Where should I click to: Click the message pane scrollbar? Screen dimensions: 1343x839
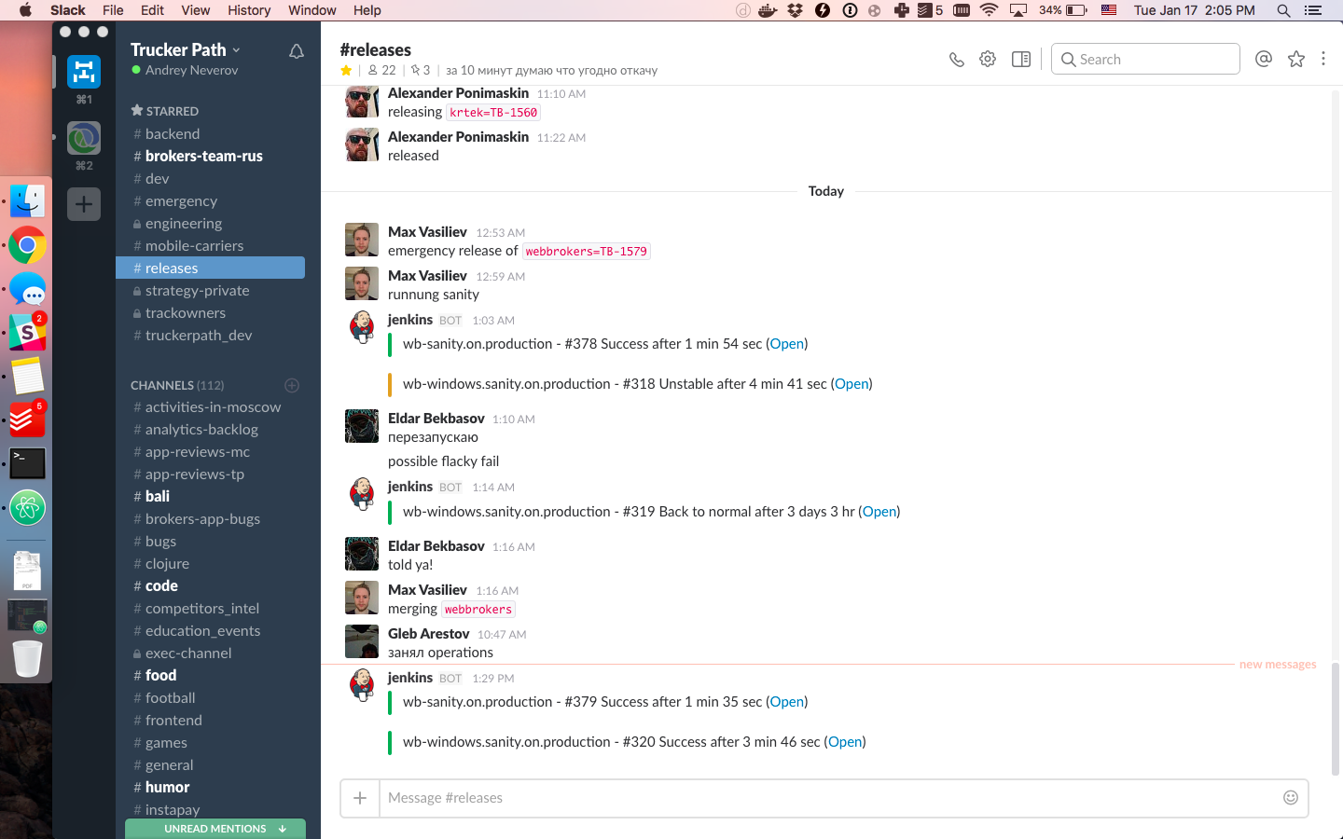pyautogui.click(x=1336, y=718)
